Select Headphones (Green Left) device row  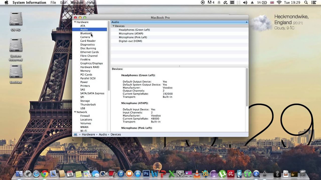pos(180,30)
